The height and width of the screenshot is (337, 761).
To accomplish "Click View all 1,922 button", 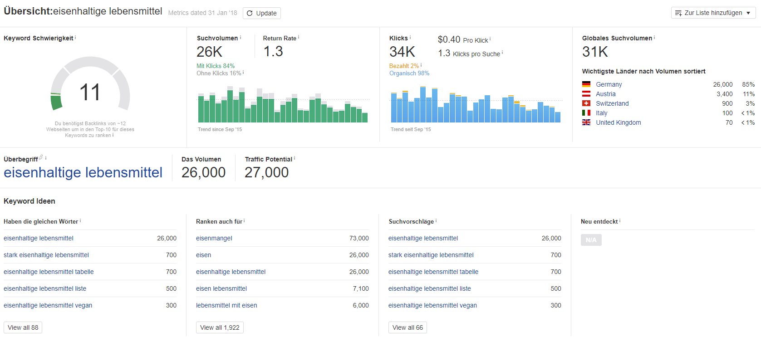I will point(220,327).
